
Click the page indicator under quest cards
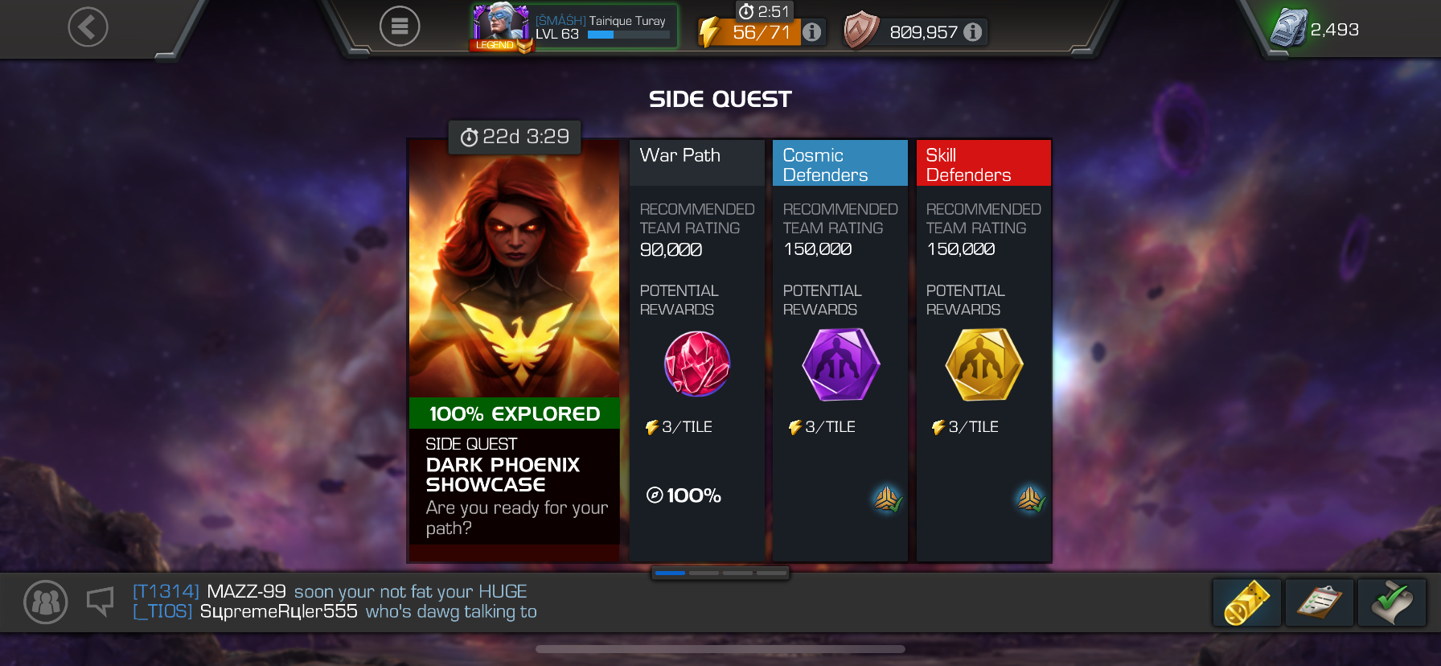coord(720,573)
